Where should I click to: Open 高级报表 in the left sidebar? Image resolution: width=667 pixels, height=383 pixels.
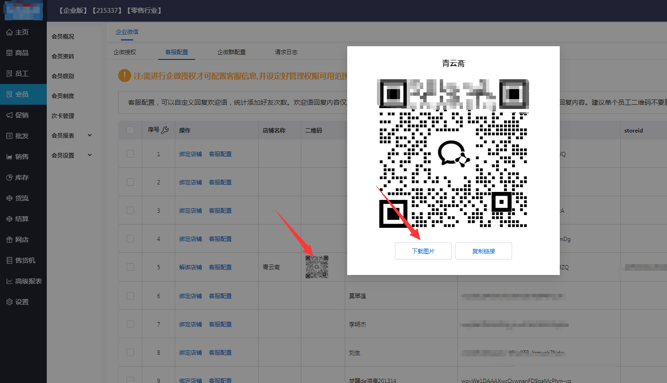(23, 281)
